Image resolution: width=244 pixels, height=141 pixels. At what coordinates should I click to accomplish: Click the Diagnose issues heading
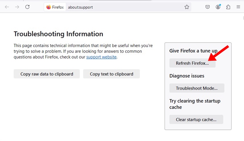pos(187,76)
